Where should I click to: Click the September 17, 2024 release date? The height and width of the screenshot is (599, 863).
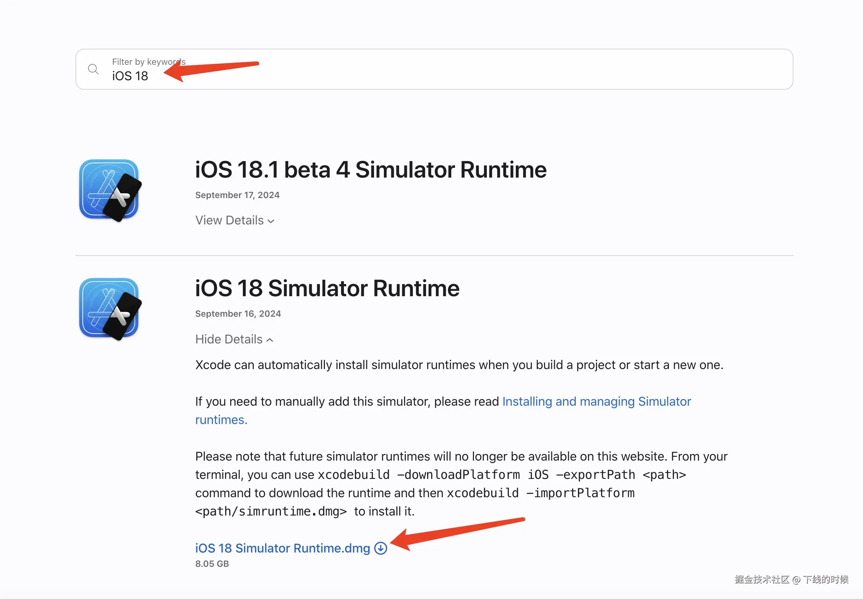(x=237, y=195)
